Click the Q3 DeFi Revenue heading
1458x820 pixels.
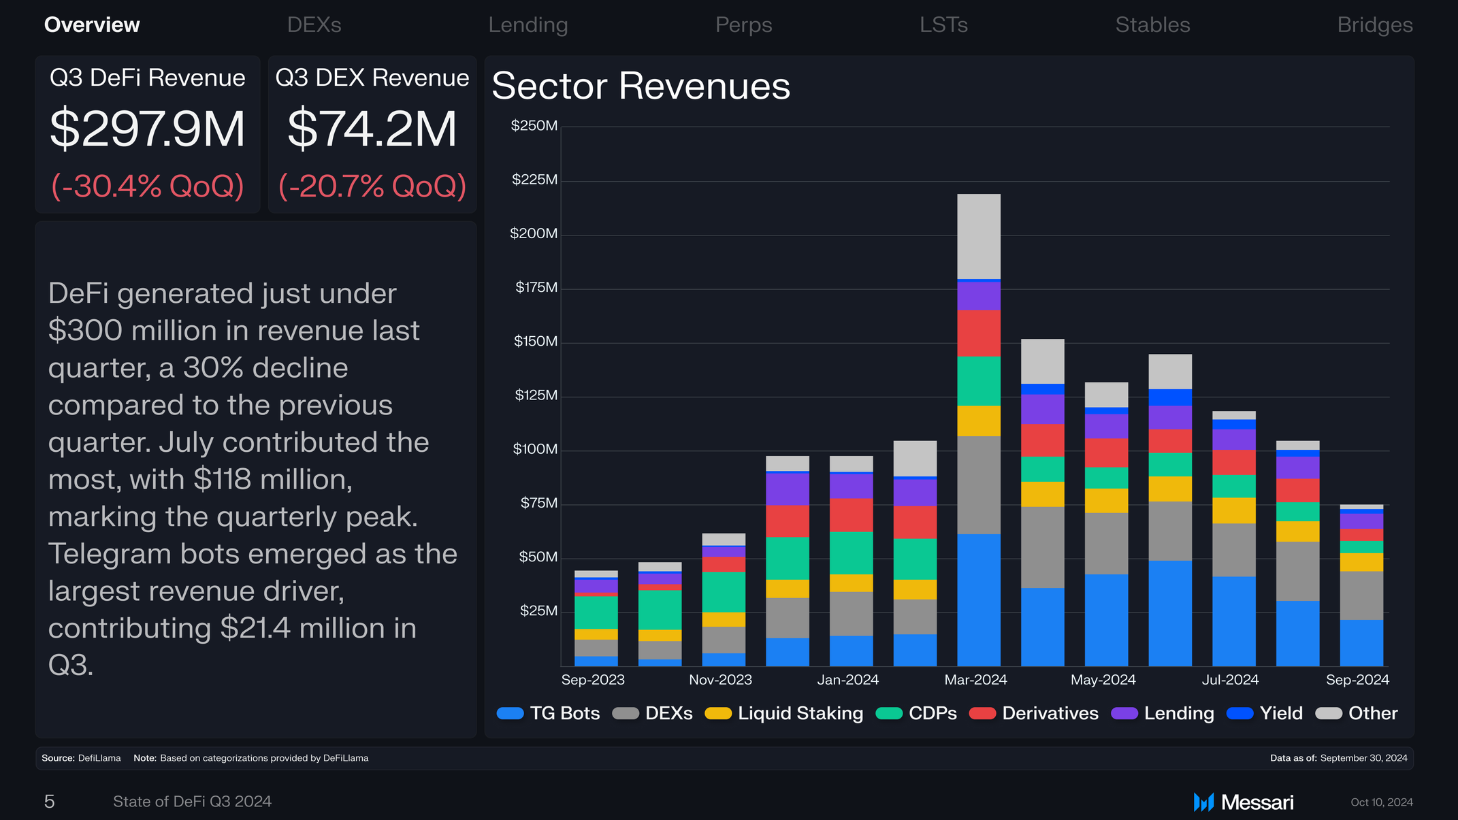(148, 78)
